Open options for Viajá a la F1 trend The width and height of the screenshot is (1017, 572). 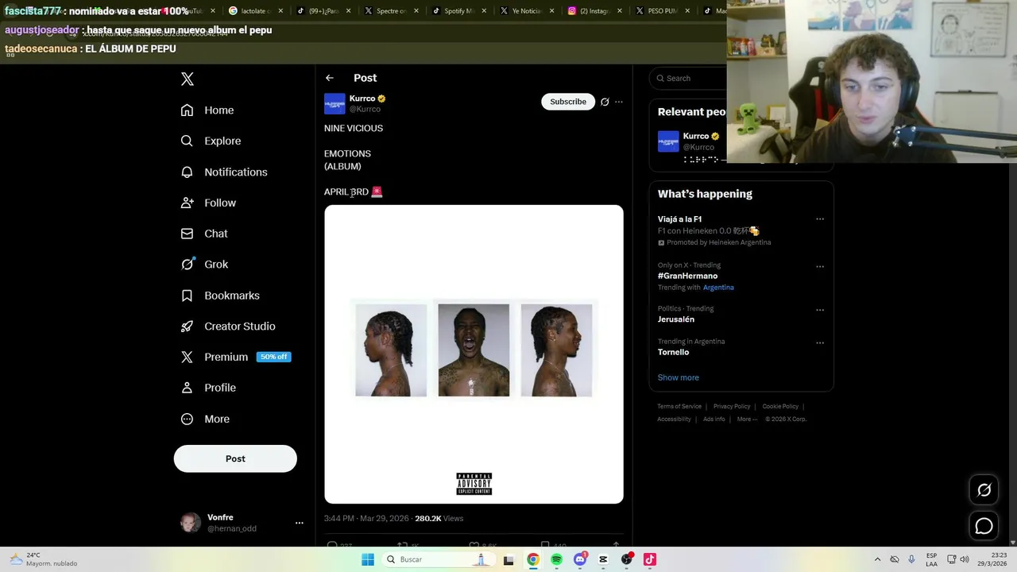(820, 219)
